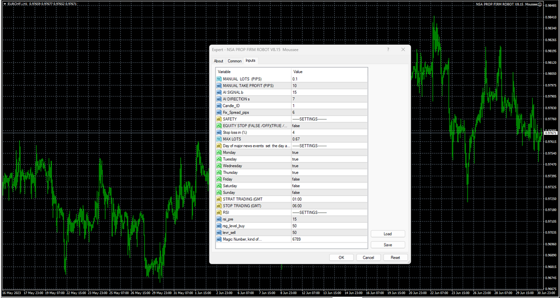This screenshot has width=560, height=298.
Task: Click the Saturday row boolean icon
Action: click(x=219, y=186)
